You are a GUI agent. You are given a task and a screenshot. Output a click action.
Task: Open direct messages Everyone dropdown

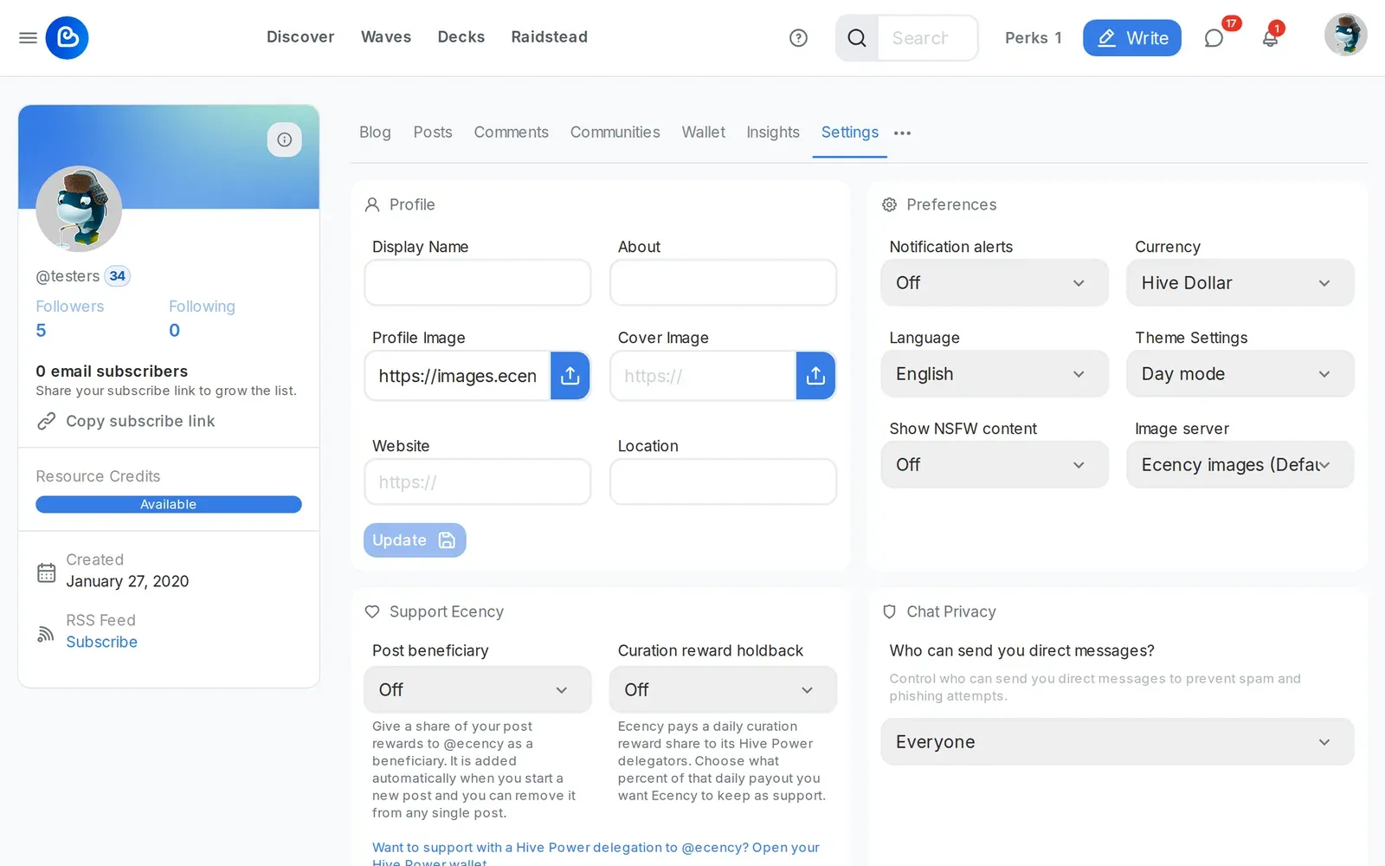1118,742
